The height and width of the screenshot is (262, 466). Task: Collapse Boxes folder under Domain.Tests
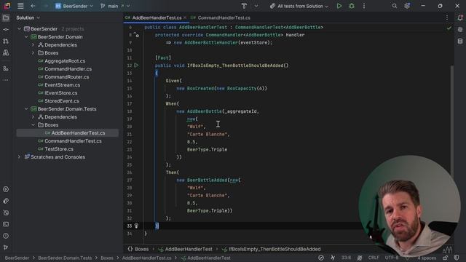pos(33,125)
